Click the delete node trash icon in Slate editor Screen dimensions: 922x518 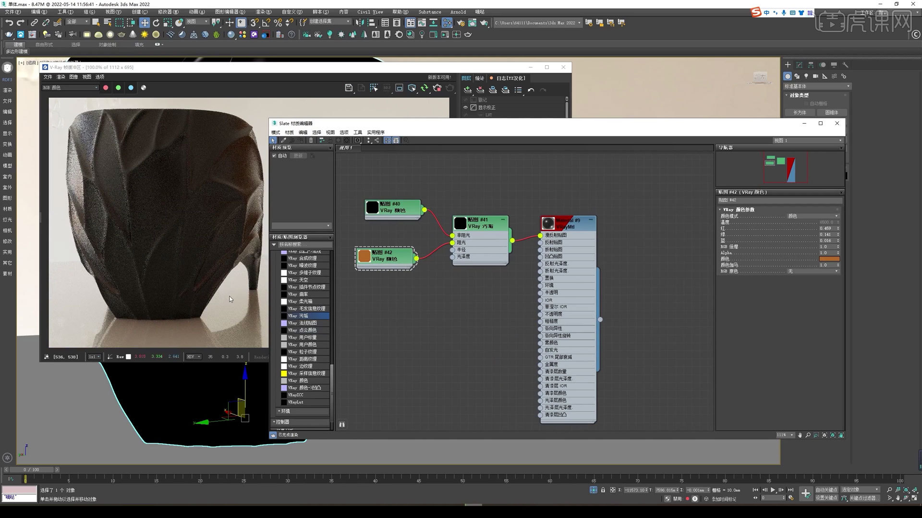(311, 140)
